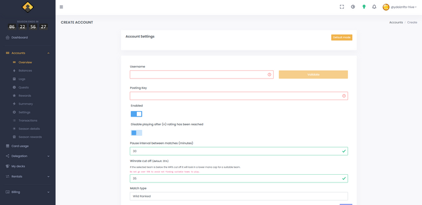422x205 pixels.
Task: Open Season rewards submenu item
Action: pyautogui.click(x=30, y=137)
